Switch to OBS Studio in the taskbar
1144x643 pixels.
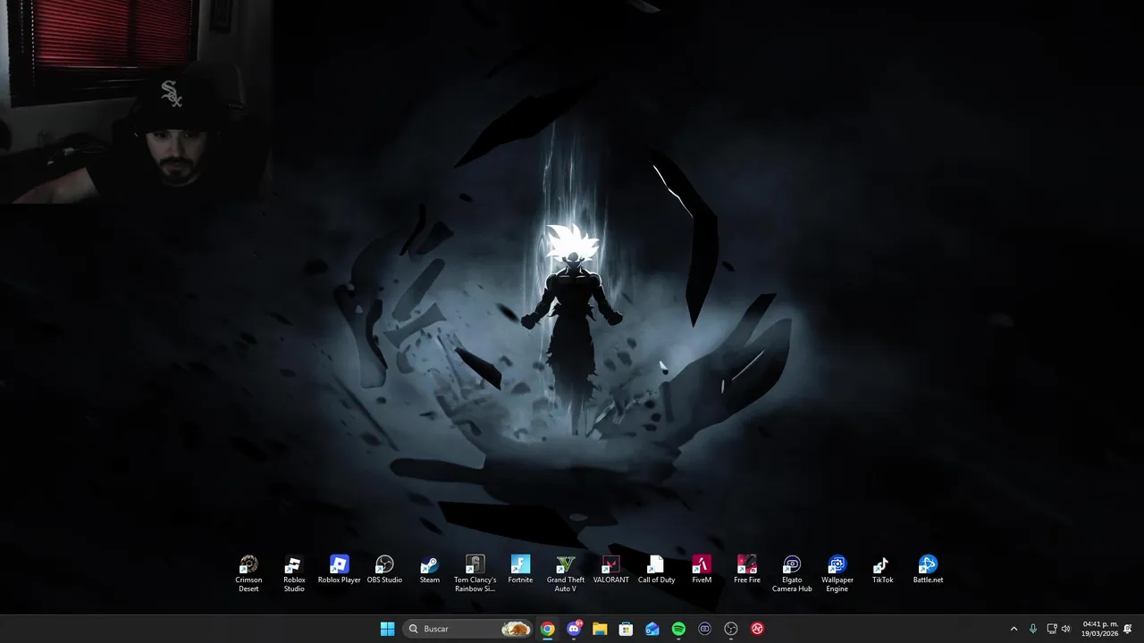pos(731,629)
